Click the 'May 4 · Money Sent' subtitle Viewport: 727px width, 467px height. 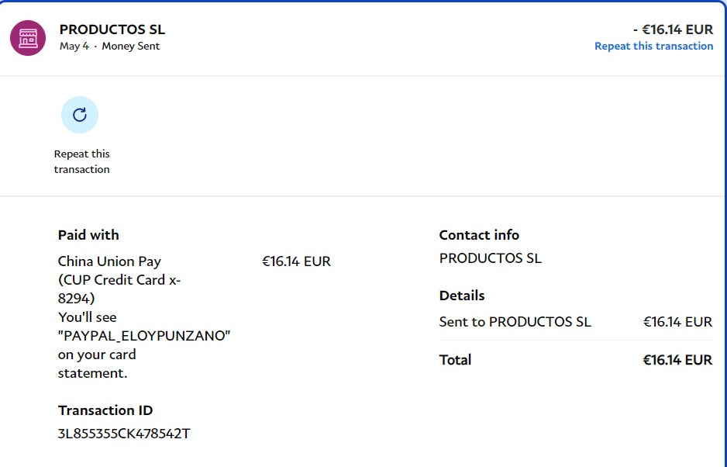pyautogui.click(x=109, y=47)
